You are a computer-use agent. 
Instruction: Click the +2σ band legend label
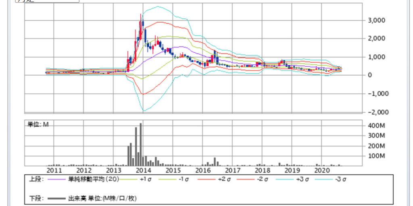point(223,179)
